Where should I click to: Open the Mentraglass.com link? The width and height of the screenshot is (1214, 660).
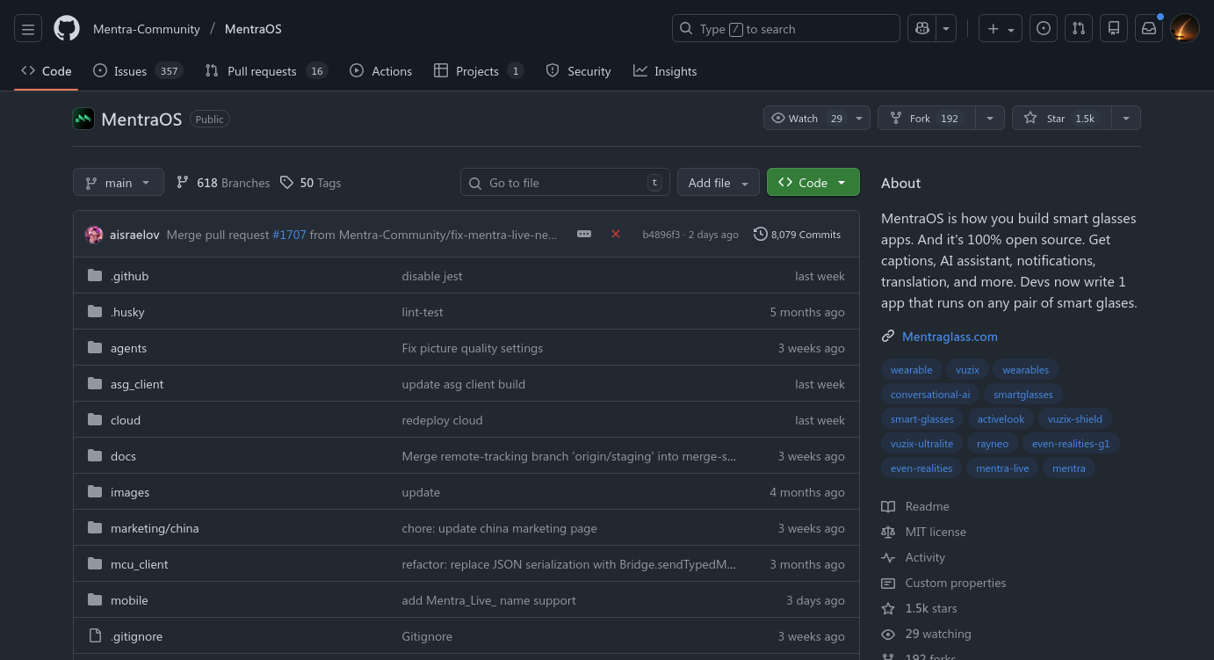coord(949,337)
